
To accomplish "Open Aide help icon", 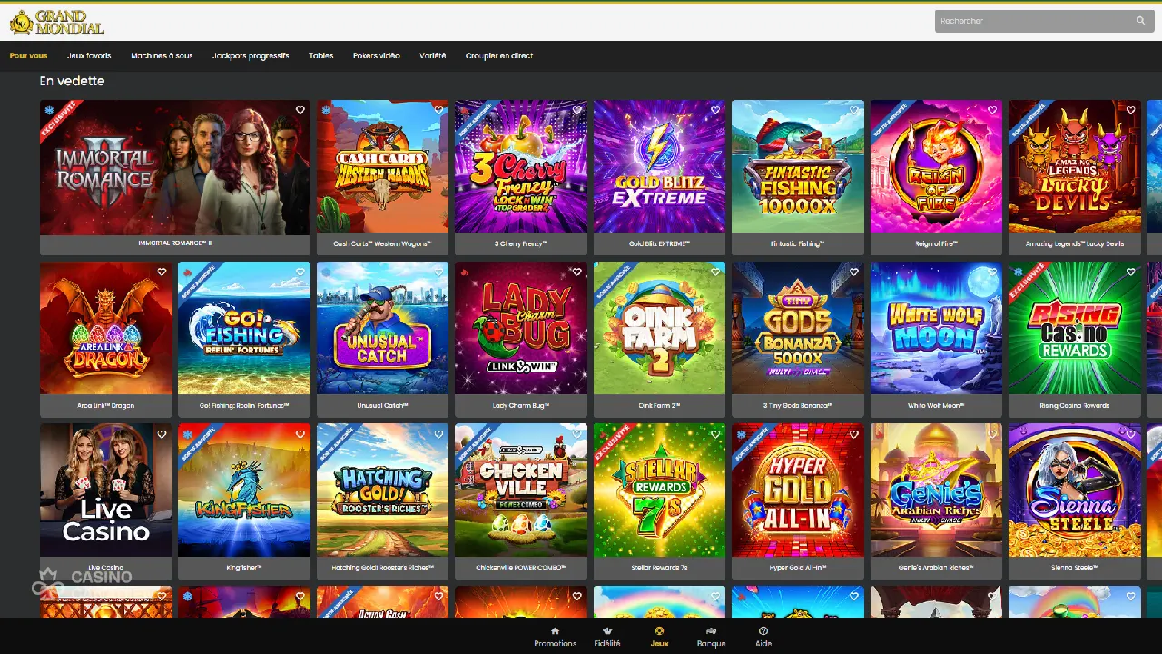I will point(763,637).
